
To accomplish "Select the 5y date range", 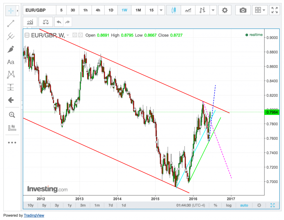I will point(44,205).
